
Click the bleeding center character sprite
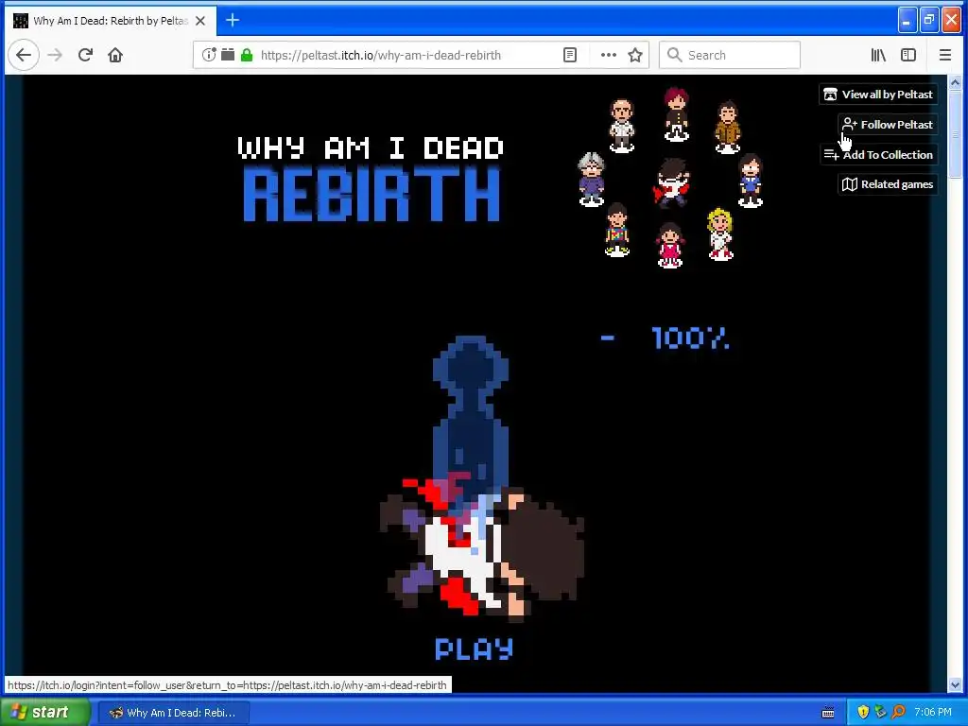[672, 182]
